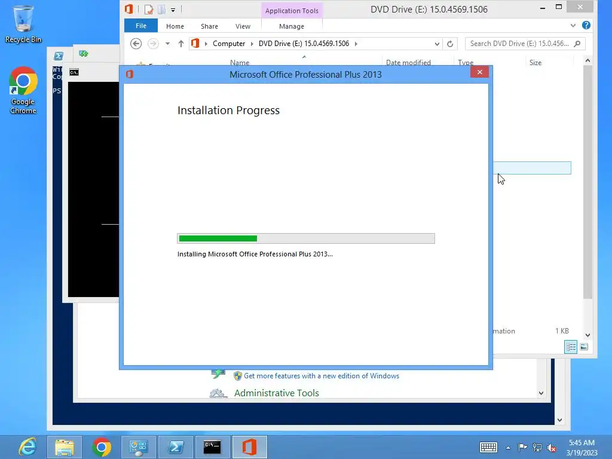Click the Properties quick access icon
The width and height of the screenshot is (612, 459).
coord(149,10)
